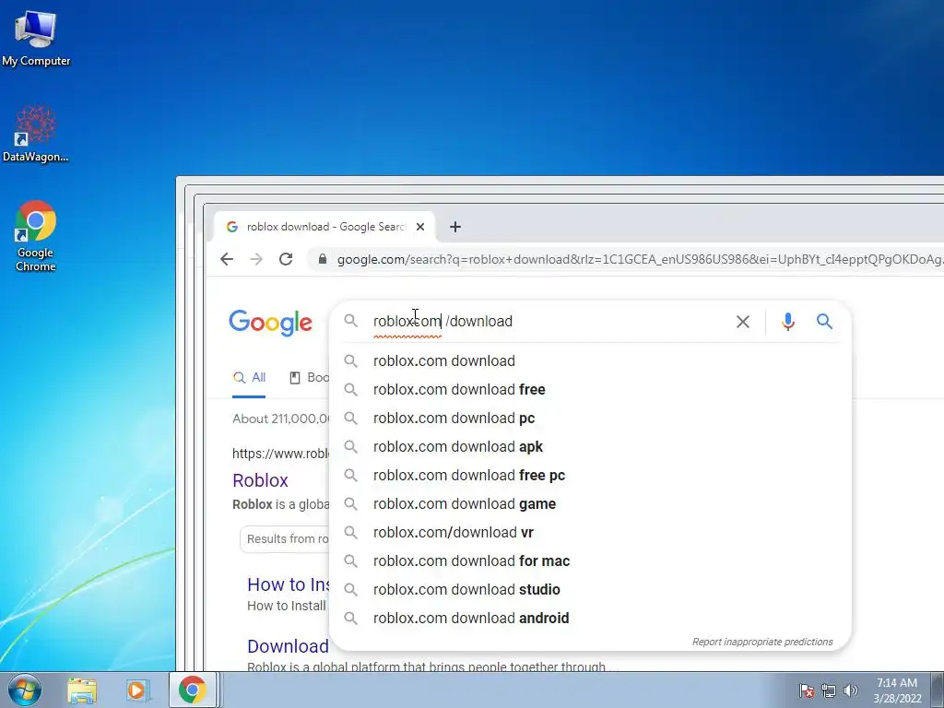
Task: Open the How to Install result link
Action: pyautogui.click(x=289, y=584)
